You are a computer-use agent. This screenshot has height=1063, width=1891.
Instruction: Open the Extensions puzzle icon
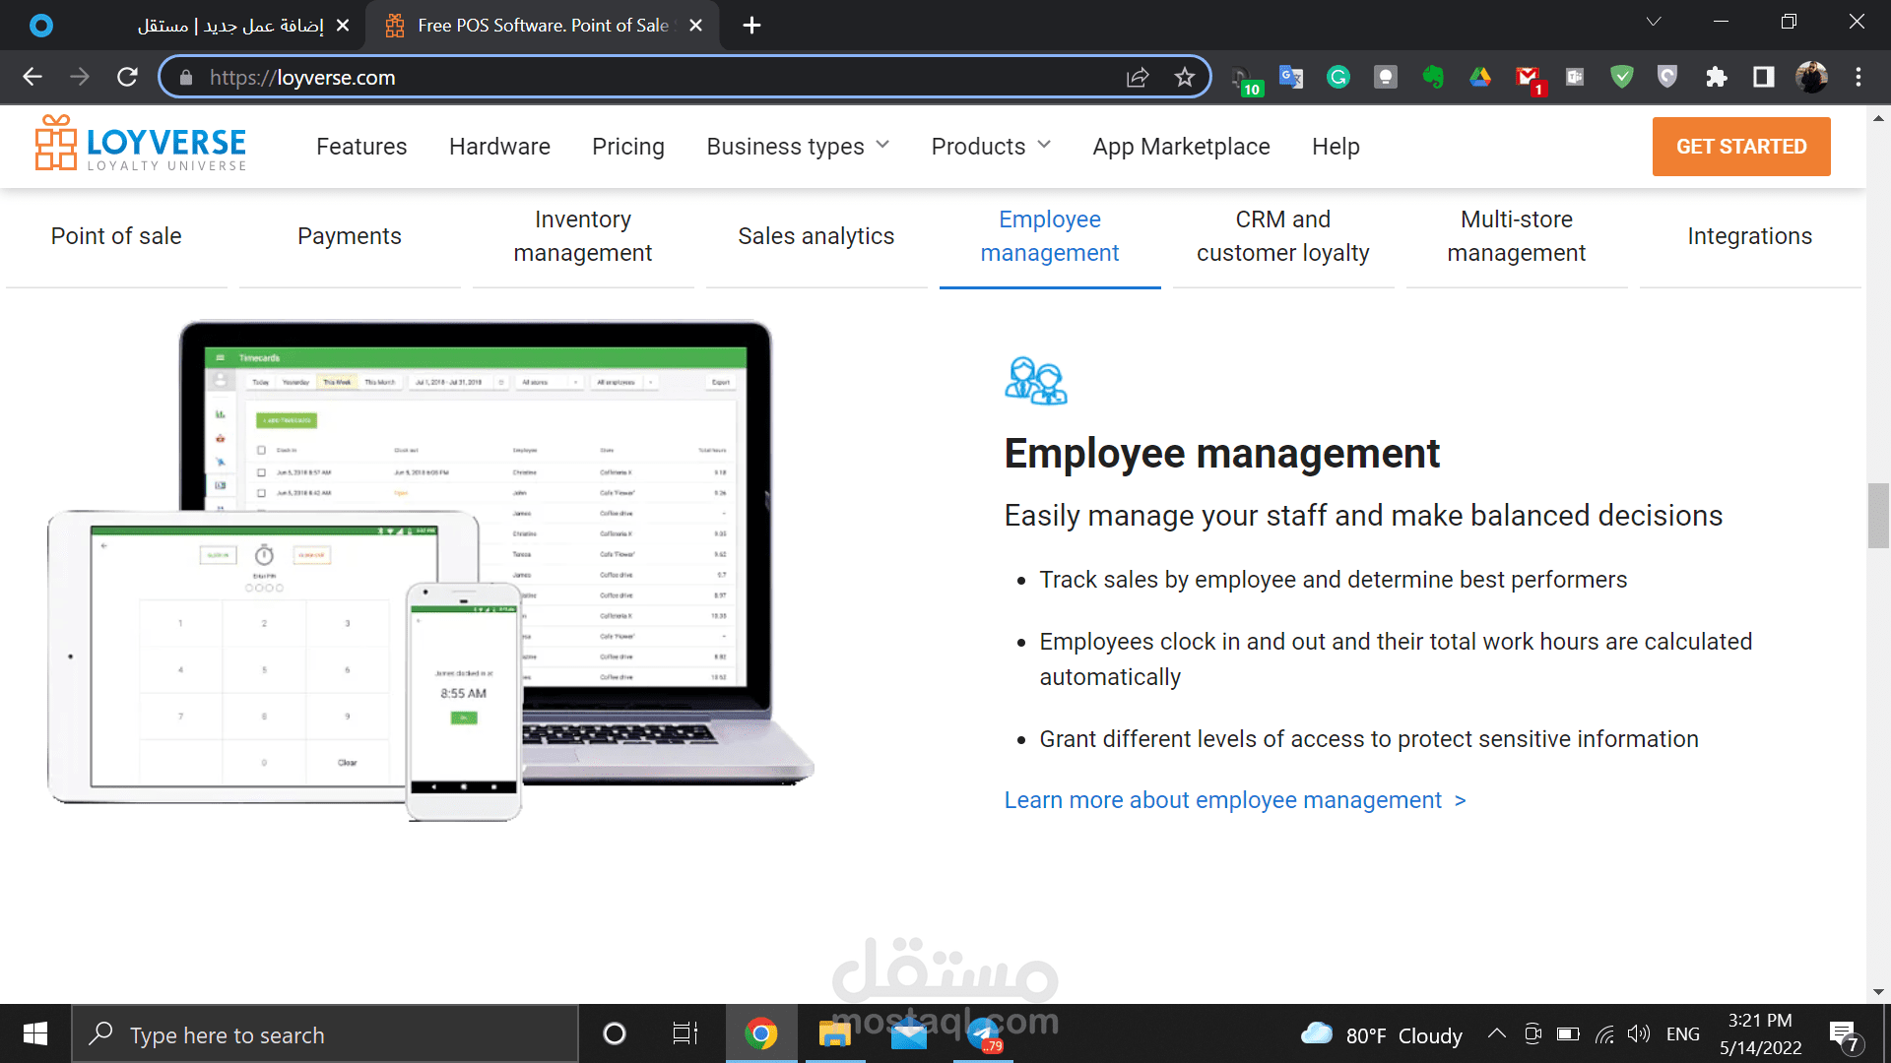[1716, 77]
